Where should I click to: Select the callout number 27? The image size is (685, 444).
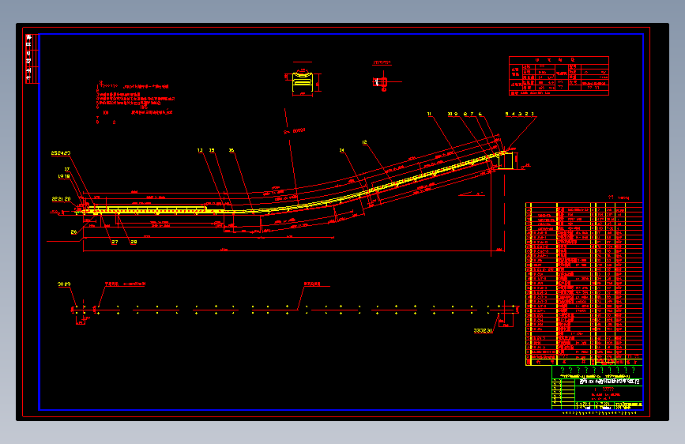coord(115,242)
